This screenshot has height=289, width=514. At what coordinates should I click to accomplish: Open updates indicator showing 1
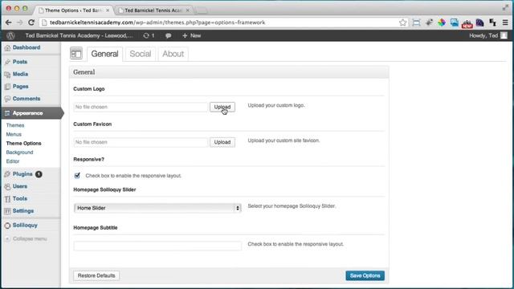[149, 35]
